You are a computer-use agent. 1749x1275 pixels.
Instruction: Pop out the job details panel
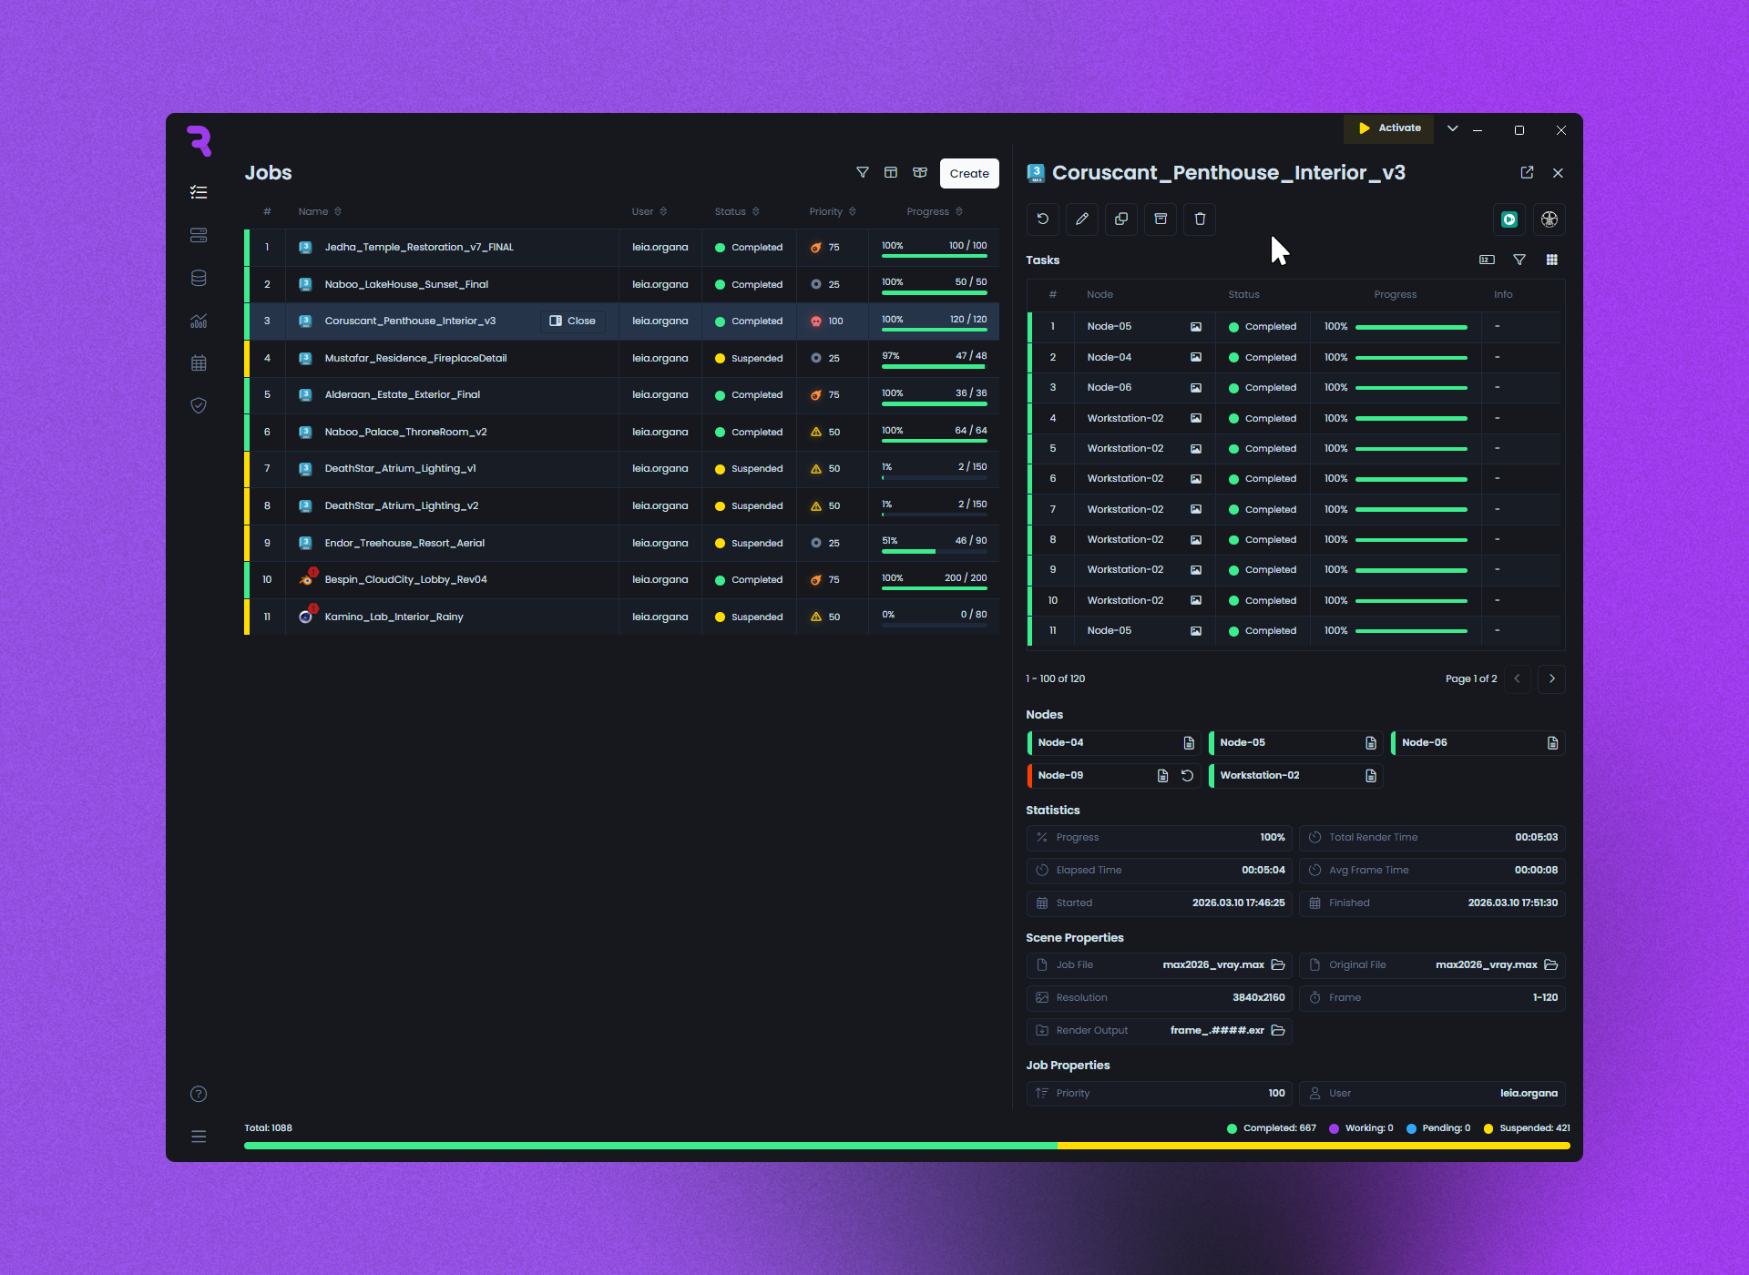[x=1528, y=172]
